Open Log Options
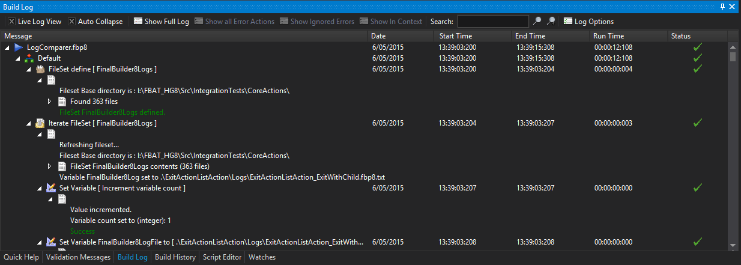Image resolution: width=741 pixels, height=265 pixels. click(x=588, y=21)
